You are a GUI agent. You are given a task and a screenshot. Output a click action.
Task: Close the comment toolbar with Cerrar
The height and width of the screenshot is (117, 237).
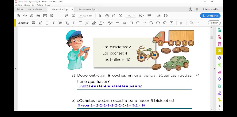[x=214, y=23]
